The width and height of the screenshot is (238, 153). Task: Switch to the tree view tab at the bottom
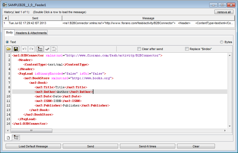pos(16,138)
